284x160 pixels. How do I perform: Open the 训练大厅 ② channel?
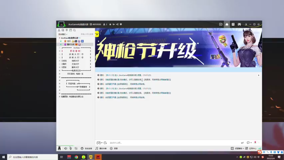pyautogui.click(x=76, y=58)
